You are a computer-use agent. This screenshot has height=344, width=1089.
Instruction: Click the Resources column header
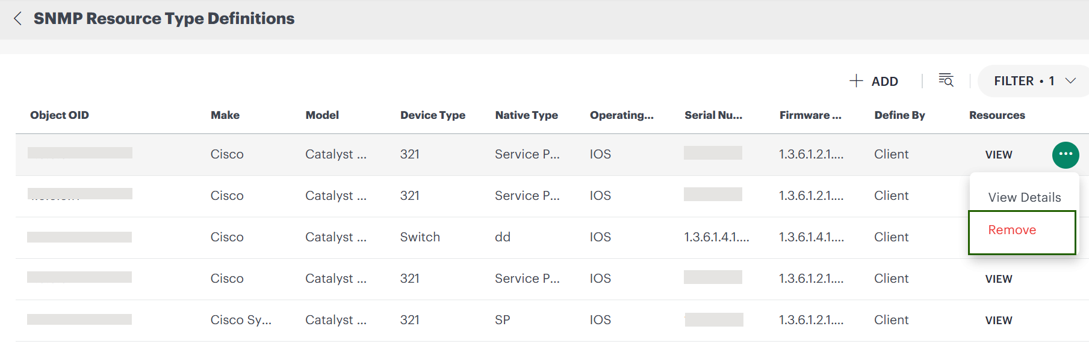pos(997,115)
